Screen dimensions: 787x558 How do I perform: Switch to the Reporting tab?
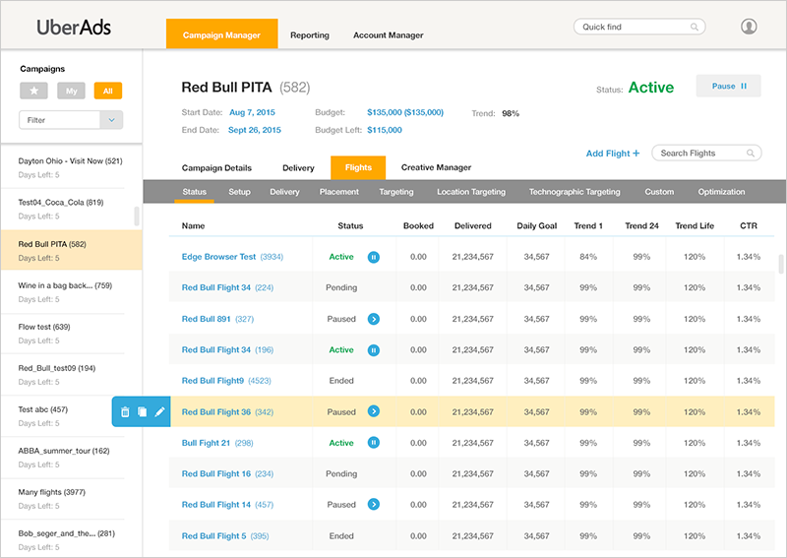coord(310,35)
